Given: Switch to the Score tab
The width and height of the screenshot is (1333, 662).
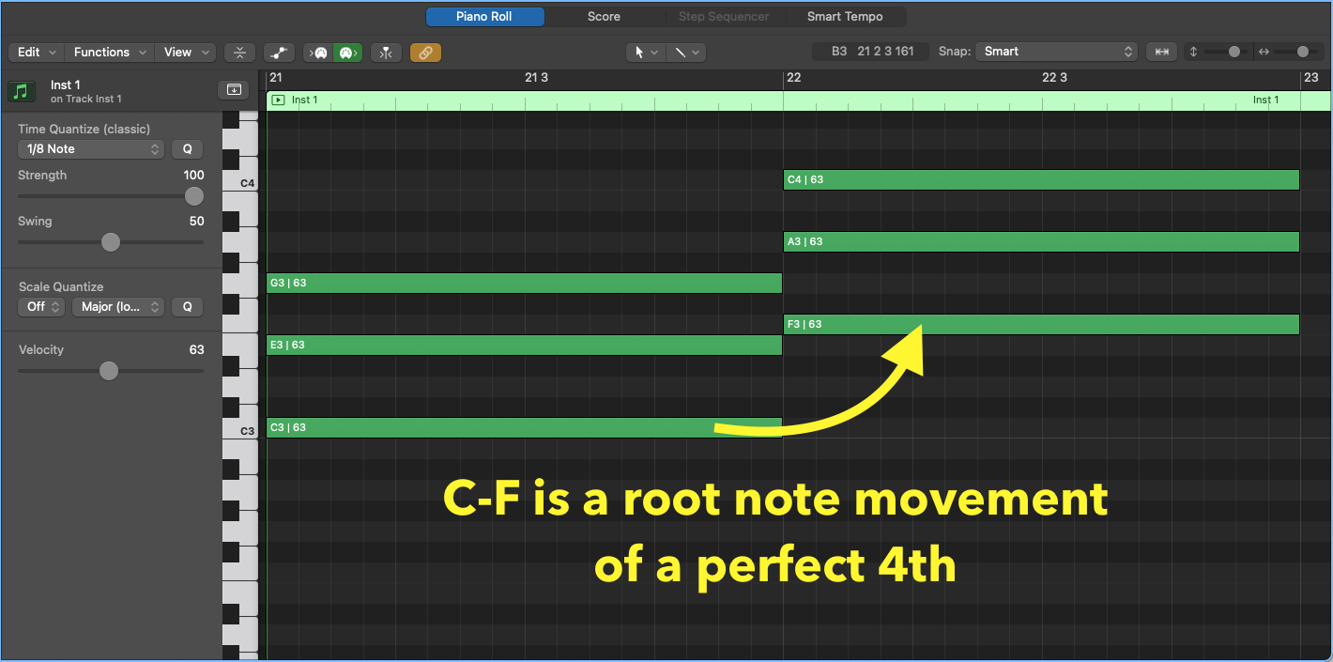Looking at the screenshot, I should (604, 16).
